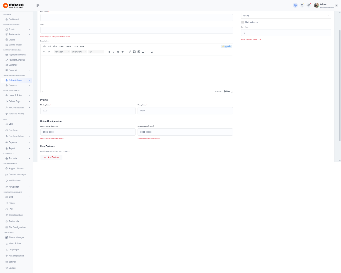This screenshot has height=273, width=341.
Task: Open the Format menu in the editor
Action: pyautogui.click(x=68, y=46)
